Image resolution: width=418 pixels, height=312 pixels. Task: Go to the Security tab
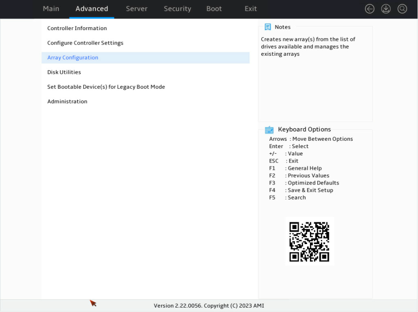point(178,9)
